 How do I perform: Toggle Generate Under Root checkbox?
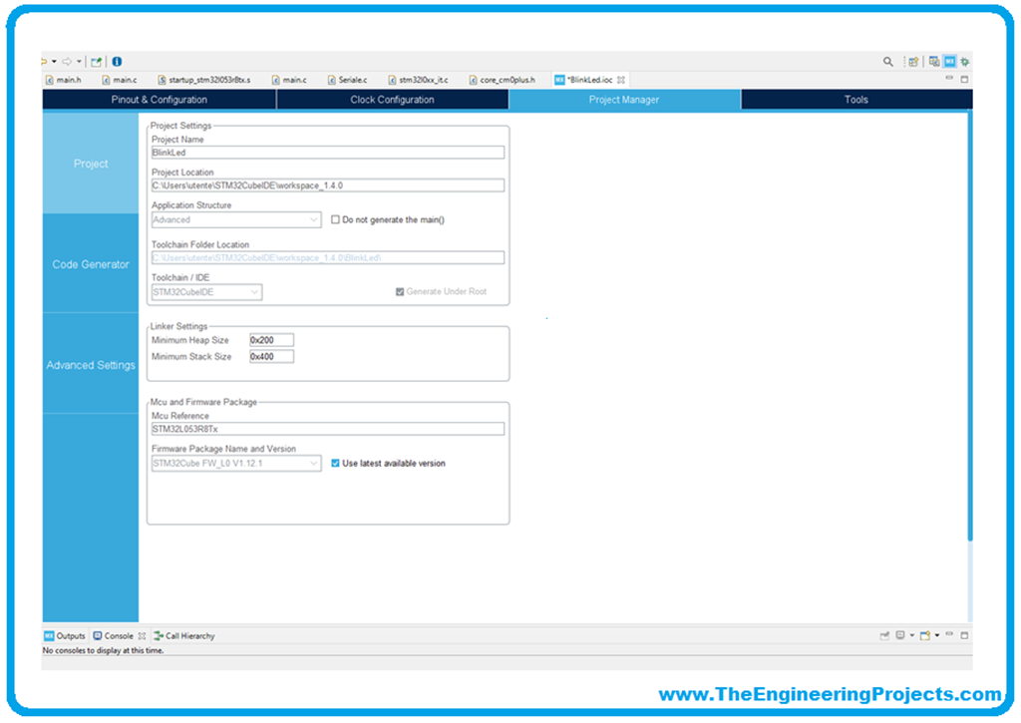point(400,292)
